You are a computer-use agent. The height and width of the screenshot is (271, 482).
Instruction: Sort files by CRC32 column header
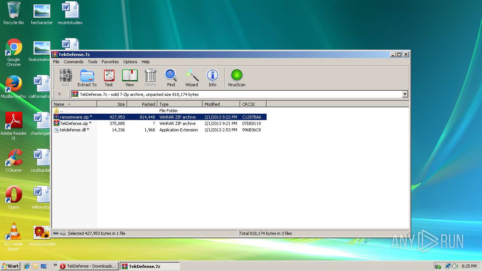coord(253,104)
